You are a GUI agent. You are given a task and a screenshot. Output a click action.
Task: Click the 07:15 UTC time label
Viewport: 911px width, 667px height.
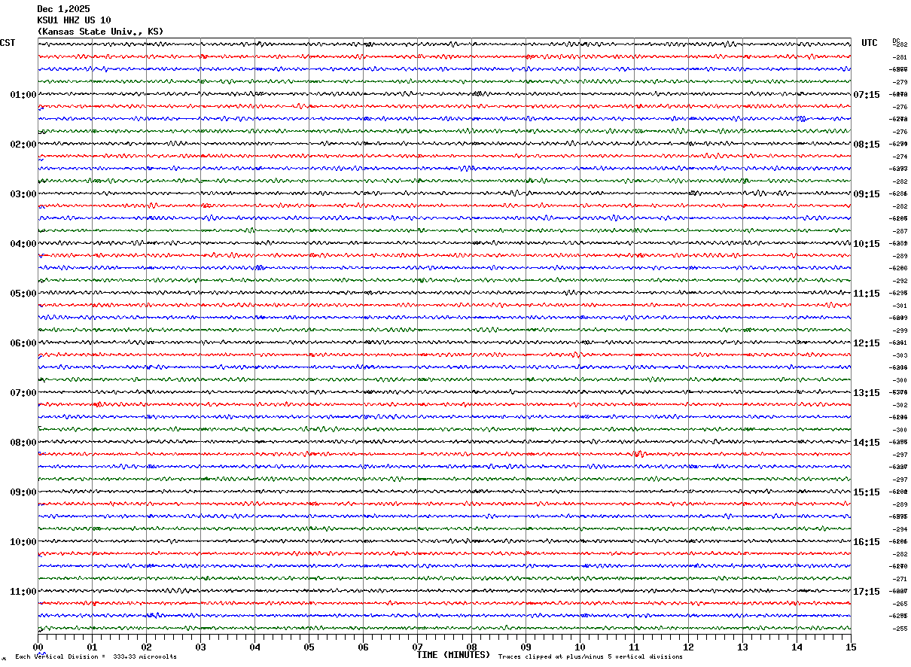(x=867, y=95)
